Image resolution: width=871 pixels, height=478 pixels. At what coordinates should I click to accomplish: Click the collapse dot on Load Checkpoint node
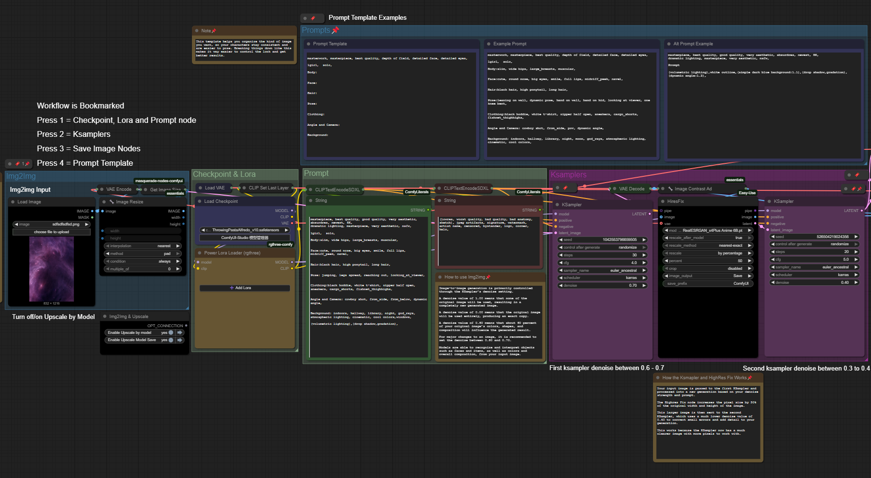[x=199, y=201]
